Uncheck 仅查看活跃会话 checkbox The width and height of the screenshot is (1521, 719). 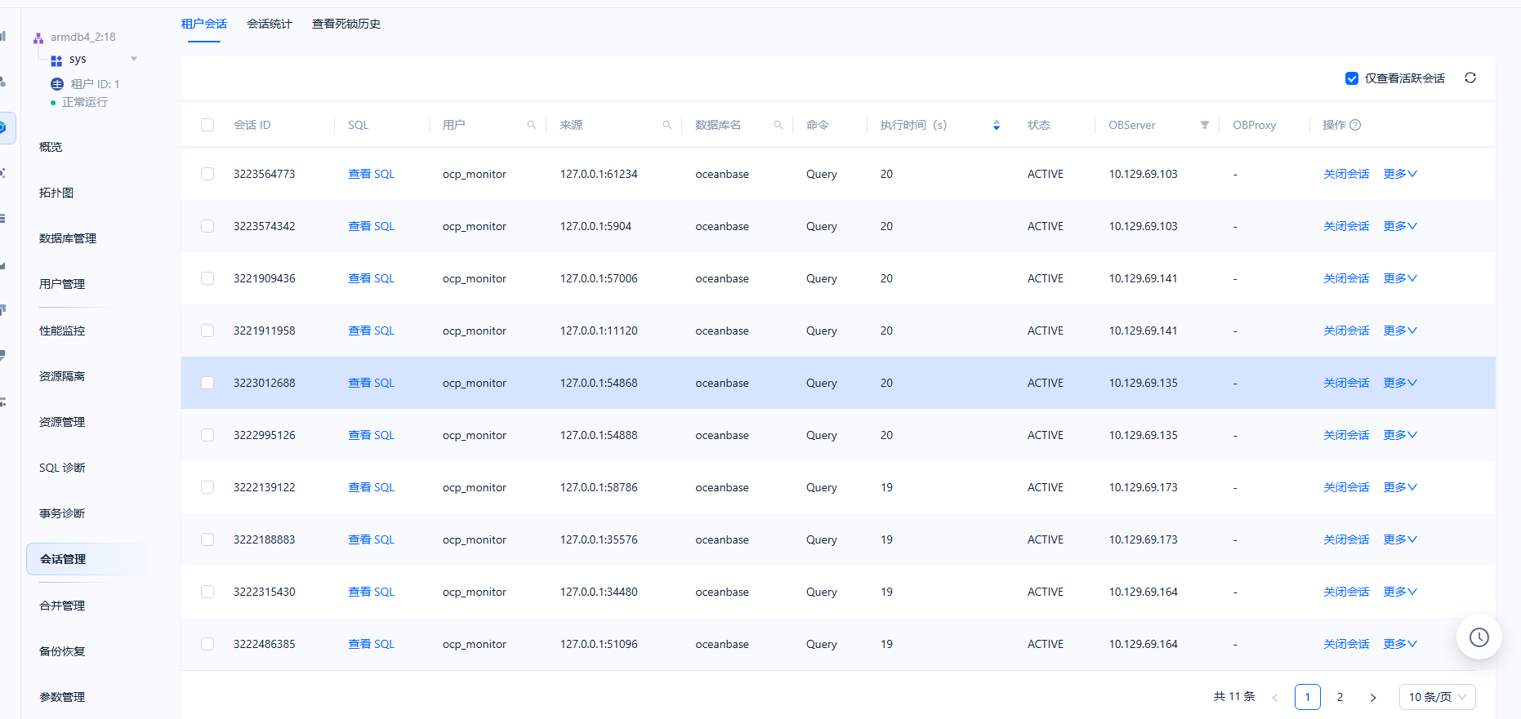coord(1351,78)
